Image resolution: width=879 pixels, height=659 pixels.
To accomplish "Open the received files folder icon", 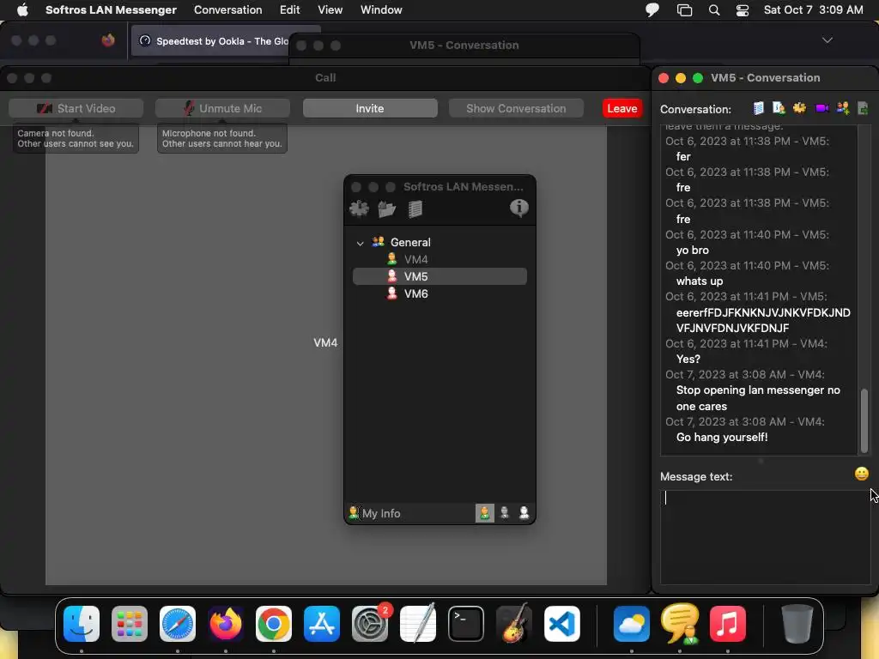I will 387,209.
